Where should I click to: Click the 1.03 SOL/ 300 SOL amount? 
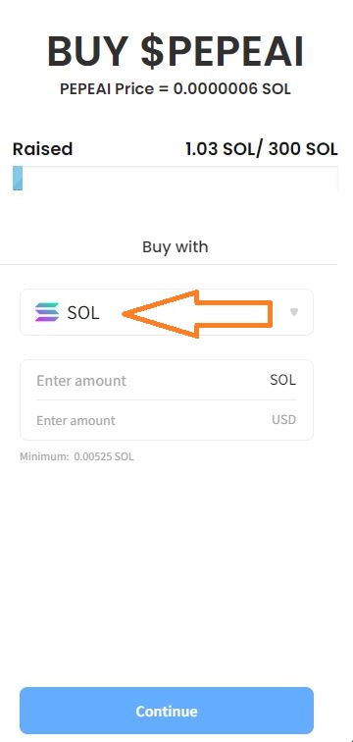(x=262, y=149)
